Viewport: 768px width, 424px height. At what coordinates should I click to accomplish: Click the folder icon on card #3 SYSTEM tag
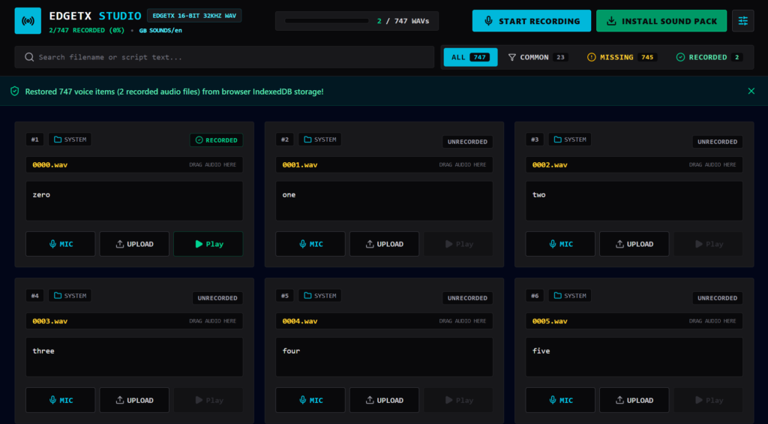pos(557,140)
